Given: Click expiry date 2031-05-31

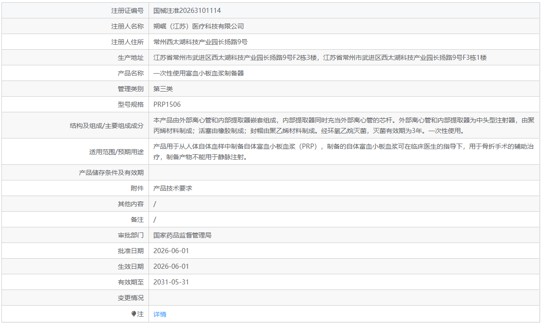Looking at the screenshot, I should (x=171, y=282).
